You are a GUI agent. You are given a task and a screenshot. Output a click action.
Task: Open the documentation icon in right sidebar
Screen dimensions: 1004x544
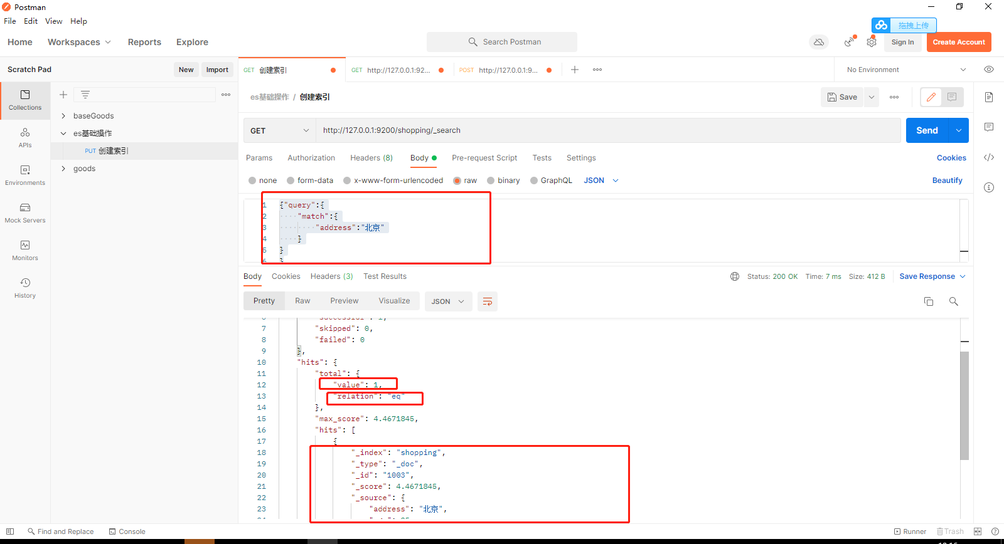click(x=989, y=97)
